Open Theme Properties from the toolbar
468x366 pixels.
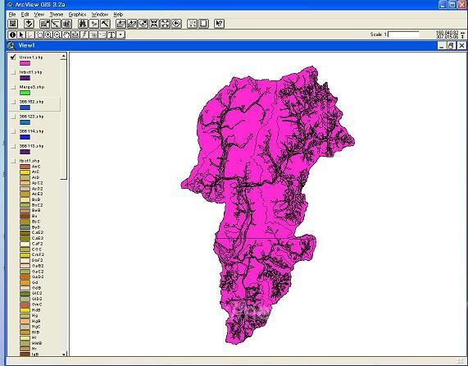tap(45, 24)
